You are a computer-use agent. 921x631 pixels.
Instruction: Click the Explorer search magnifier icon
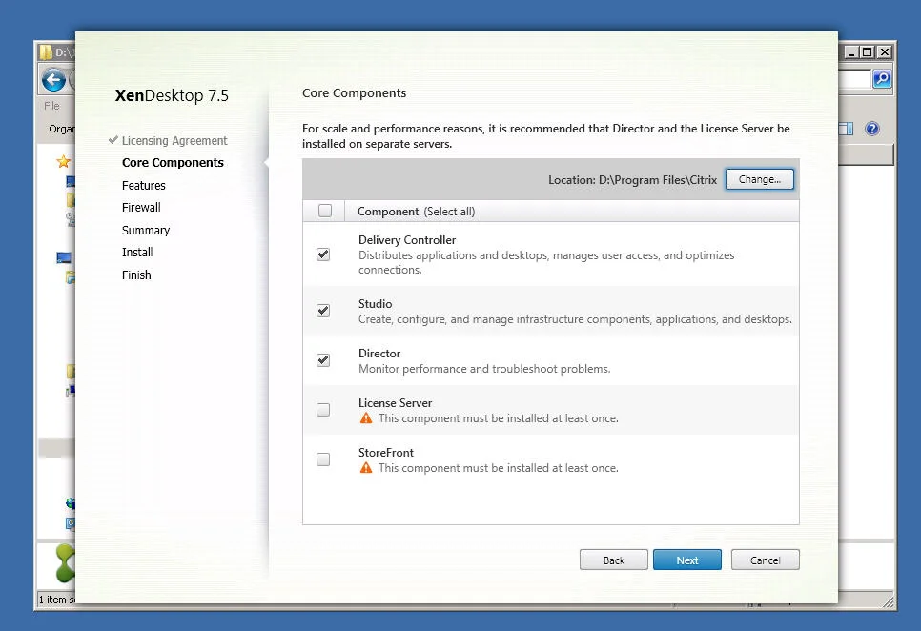882,79
